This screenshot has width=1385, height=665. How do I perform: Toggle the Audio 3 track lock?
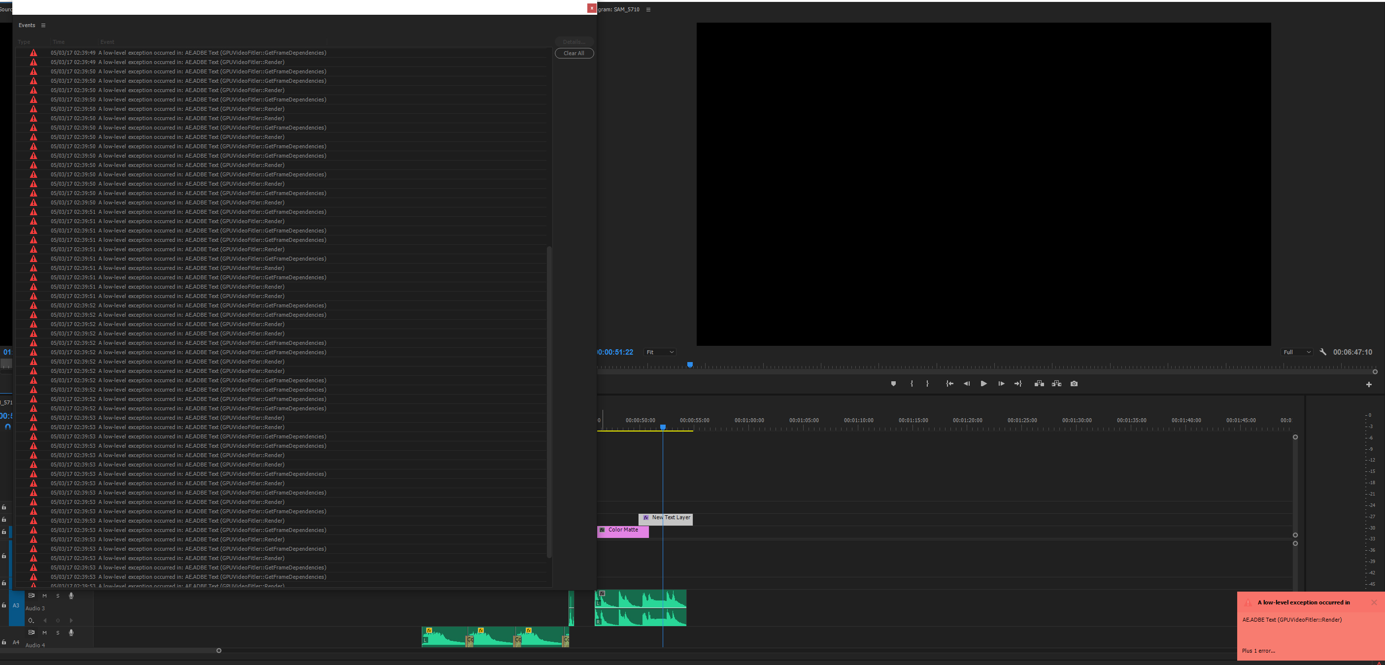[x=4, y=605]
